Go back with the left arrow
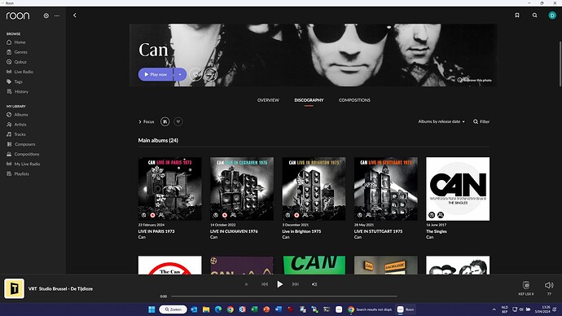Viewport: 562px width, 316px height. [75, 15]
